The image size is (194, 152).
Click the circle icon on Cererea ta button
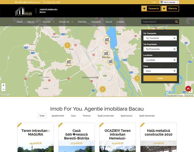pyautogui.click(x=144, y=9)
